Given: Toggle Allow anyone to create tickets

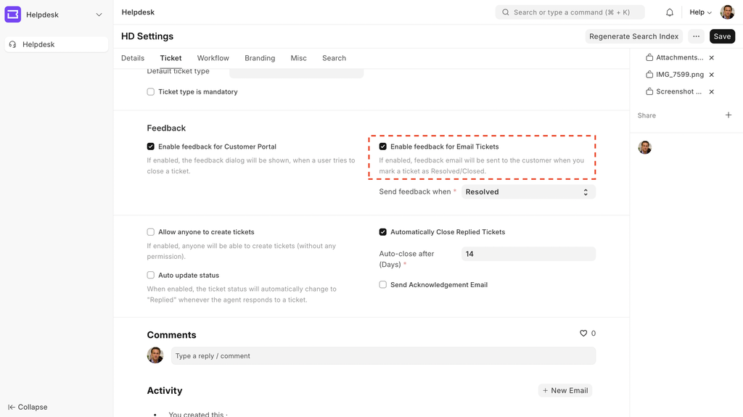Looking at the screenshot, I should 151,232.
